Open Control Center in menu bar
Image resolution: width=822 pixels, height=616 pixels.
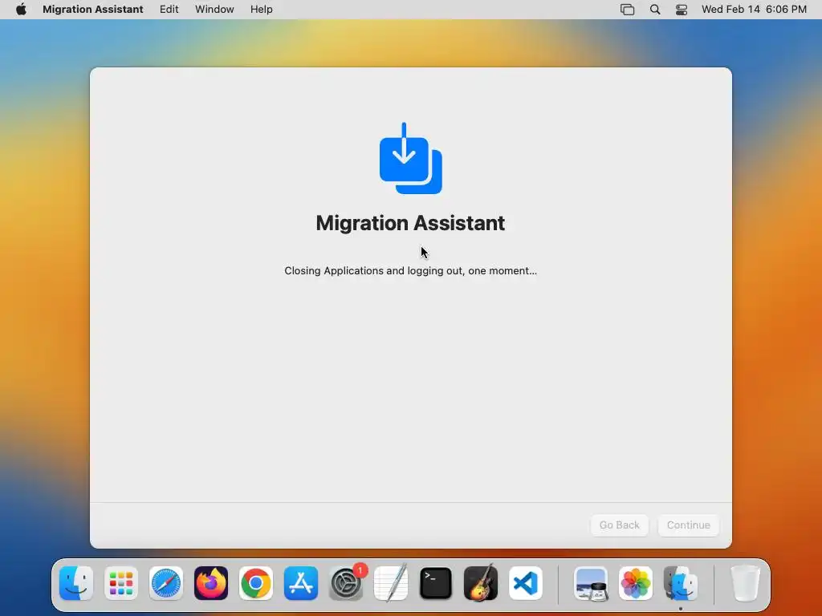click(682, 10)
